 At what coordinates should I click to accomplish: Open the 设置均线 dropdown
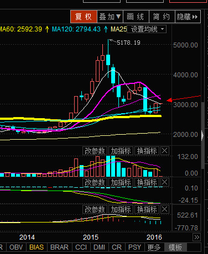pyautogui.click(x=147, y=29)
